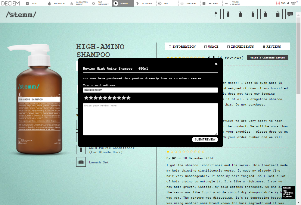
Task: Close the review dialog with the x
Action: 216,64
